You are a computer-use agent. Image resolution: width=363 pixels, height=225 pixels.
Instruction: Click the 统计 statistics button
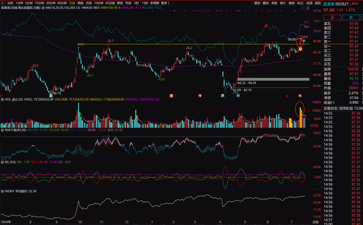[x=283, y=3]
